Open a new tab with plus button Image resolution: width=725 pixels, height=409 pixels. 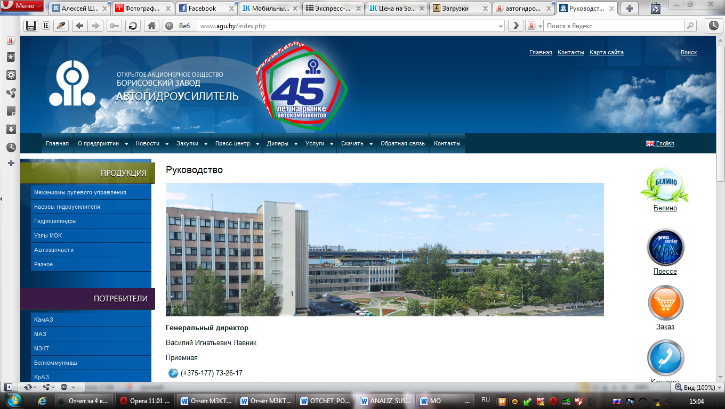630,8
